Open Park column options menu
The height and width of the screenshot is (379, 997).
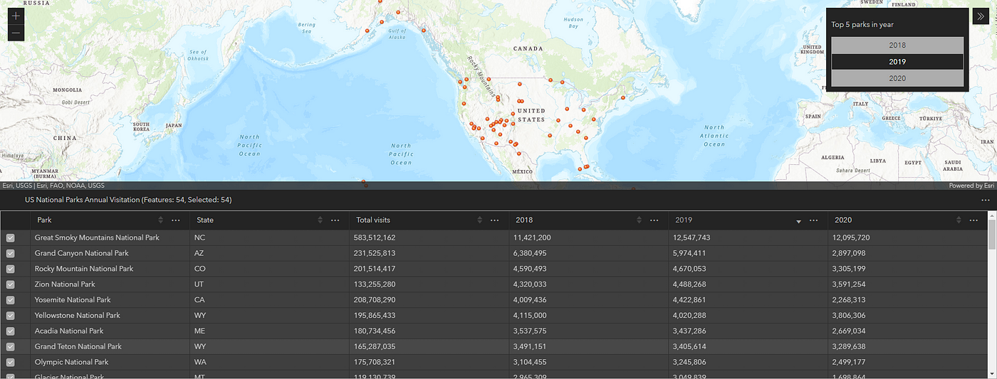pos(176,220)
